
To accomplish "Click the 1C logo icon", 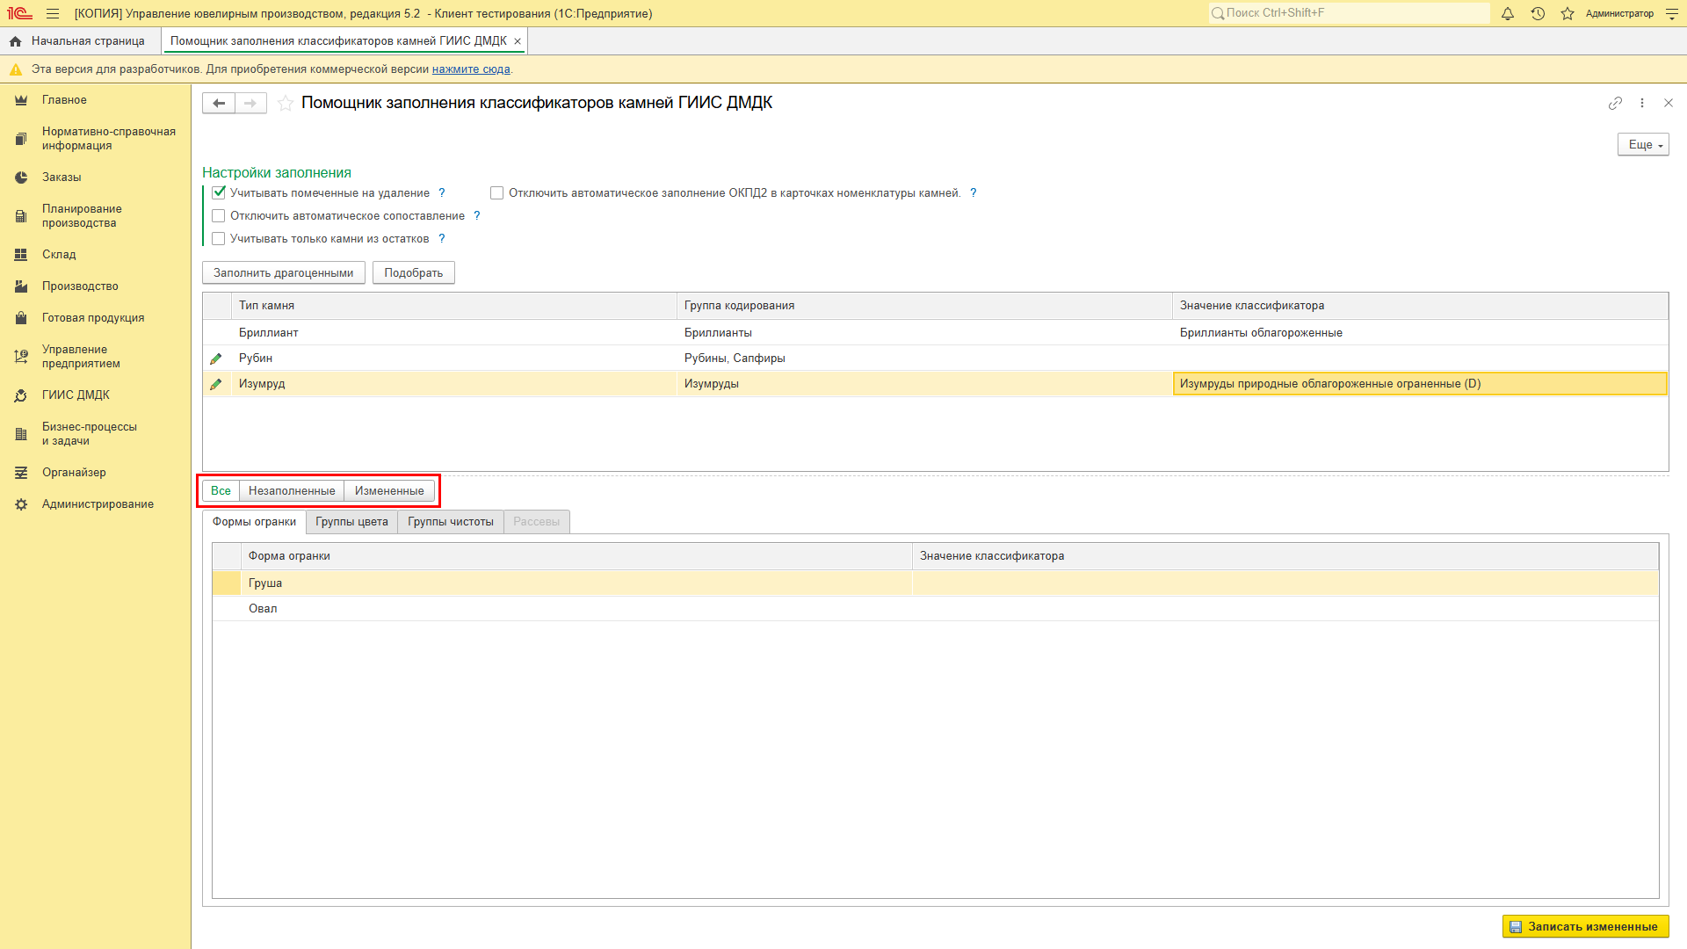I will tap(19, 13).
